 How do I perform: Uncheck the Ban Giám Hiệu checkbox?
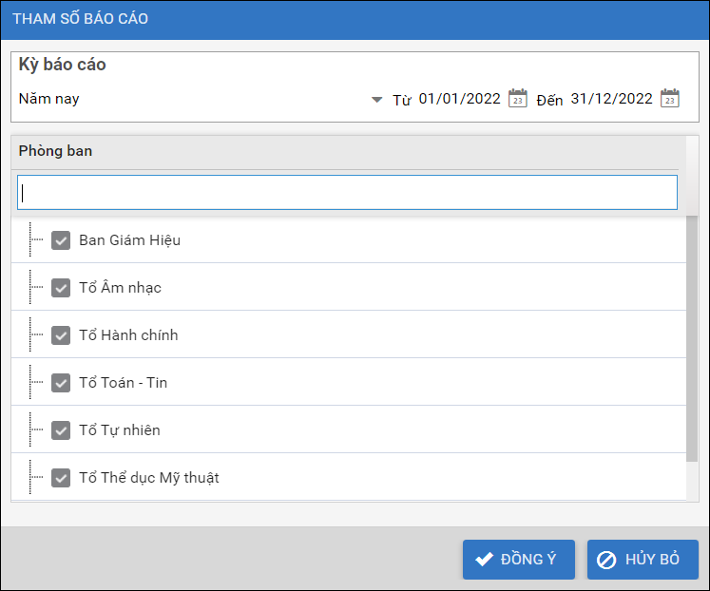62,240
